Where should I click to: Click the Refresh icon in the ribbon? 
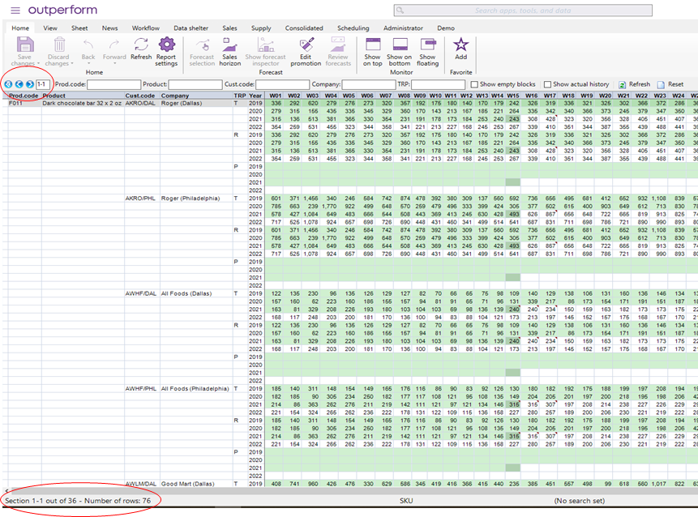(x=140, y=45)
